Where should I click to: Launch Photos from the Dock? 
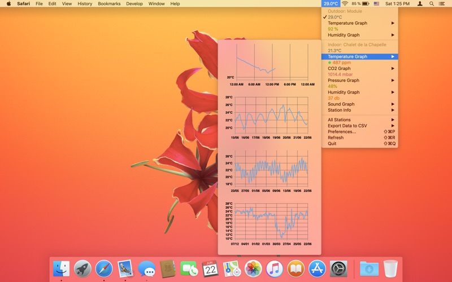253,268
